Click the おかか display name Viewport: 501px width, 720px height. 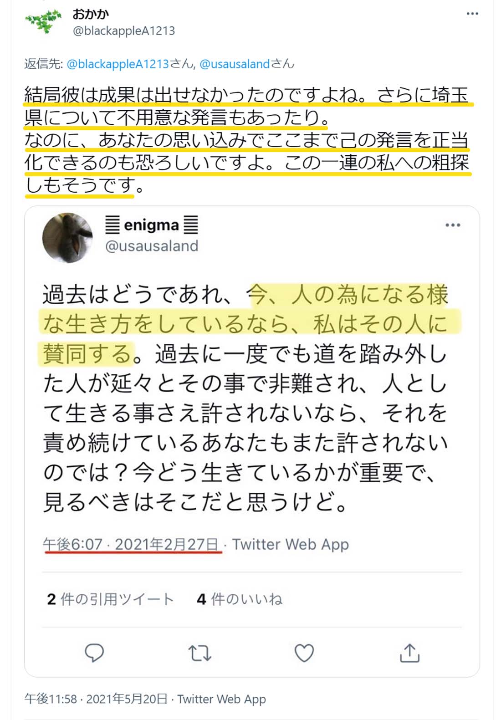point(90,14)
